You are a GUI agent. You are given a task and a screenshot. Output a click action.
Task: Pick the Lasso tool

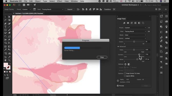pyautogui.click(x=9, y=20)
